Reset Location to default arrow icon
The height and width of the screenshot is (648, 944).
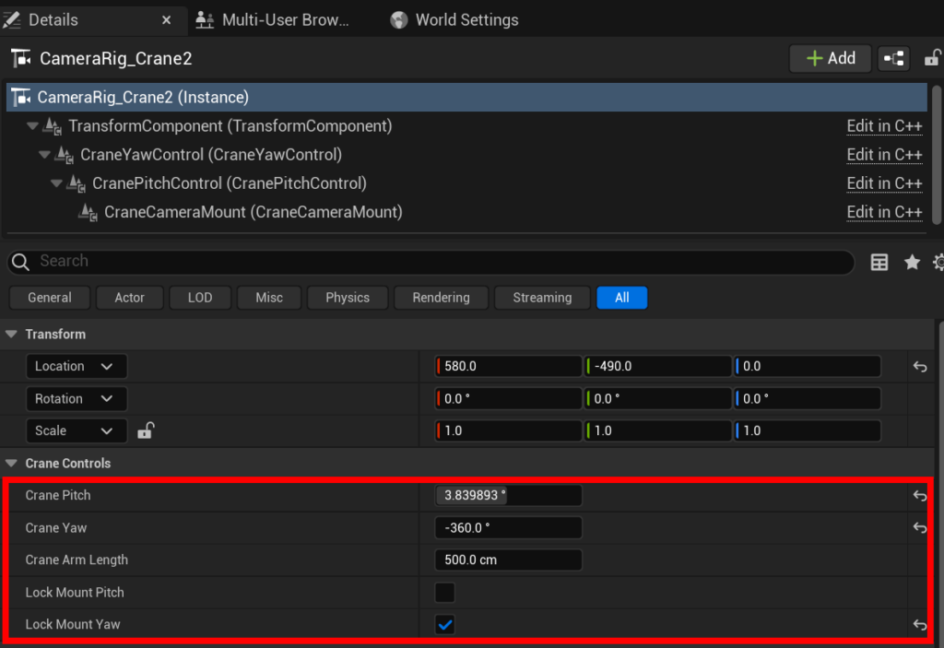click(x=919, y=367)
